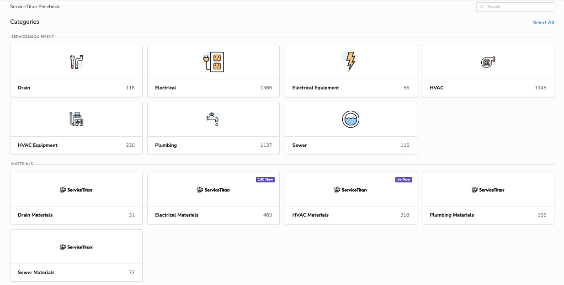Select the Plumbing faucet icon

[x=213, y=119]
